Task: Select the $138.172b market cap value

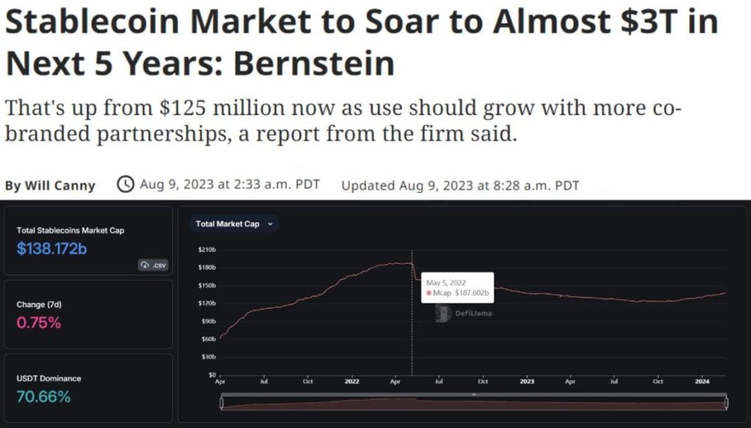Action: (52, 248)
